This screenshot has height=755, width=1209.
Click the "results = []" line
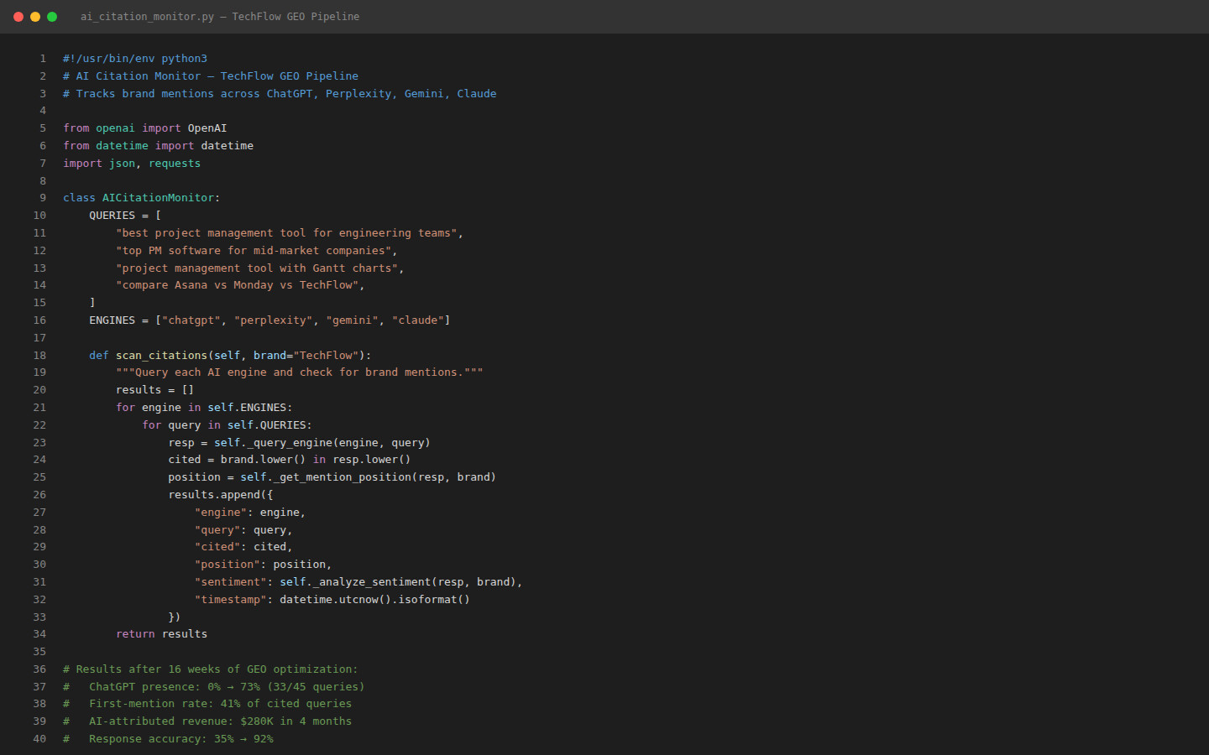coord(154,390)
